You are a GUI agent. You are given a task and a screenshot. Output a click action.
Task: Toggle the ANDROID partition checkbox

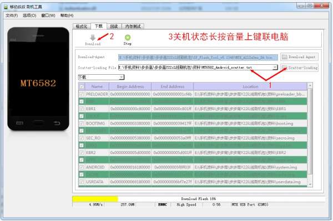pyautogui.click(x=82, y=167)
